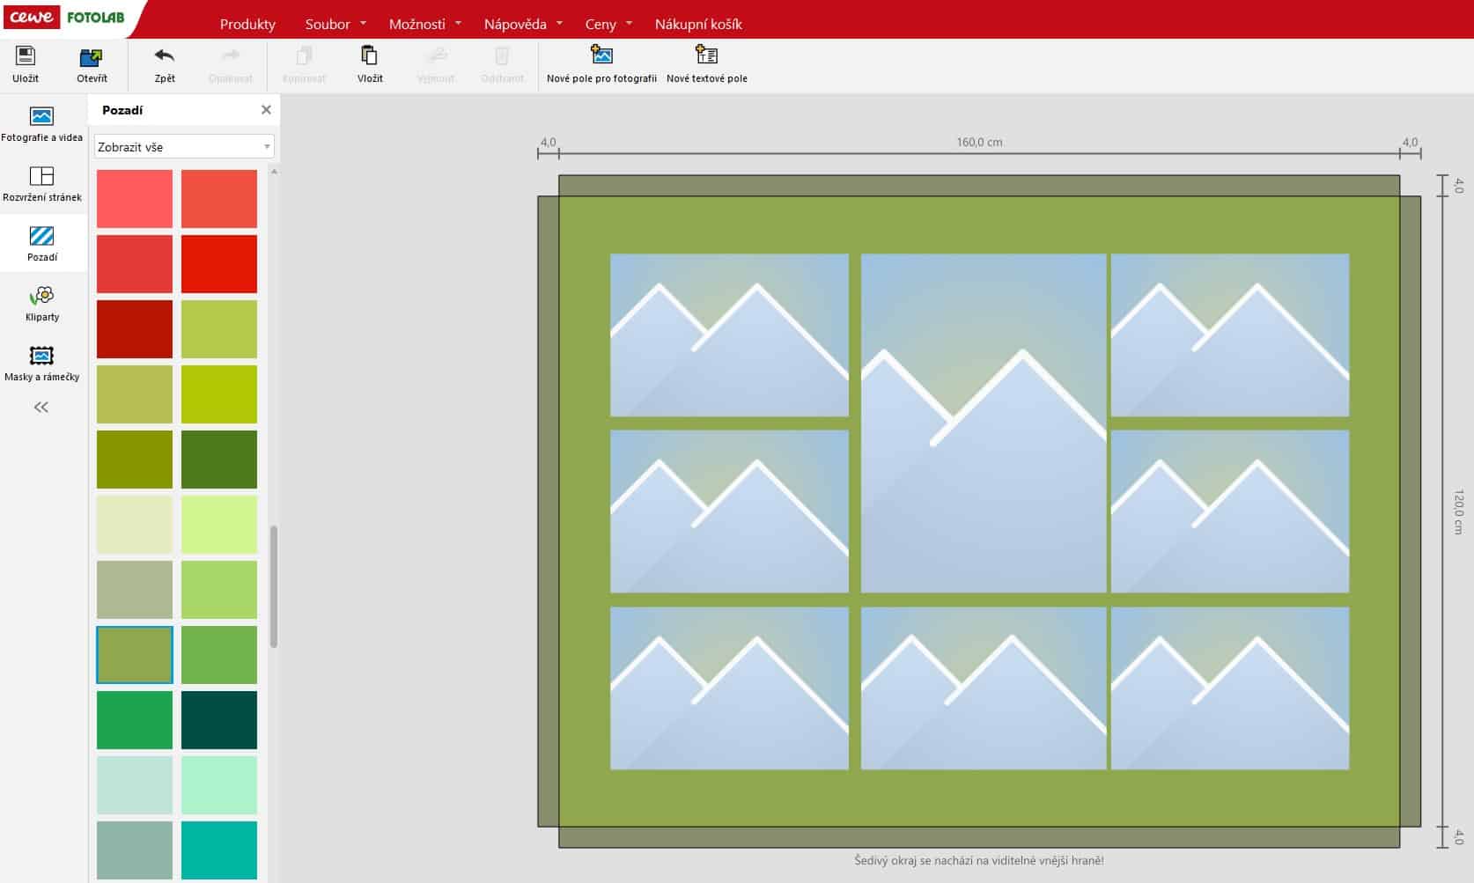The height and width of the screenshot is (883, 1474).
Task: Collapse the sidebar with double chevron
Action: pyautogui.click(x=41, y=407)
